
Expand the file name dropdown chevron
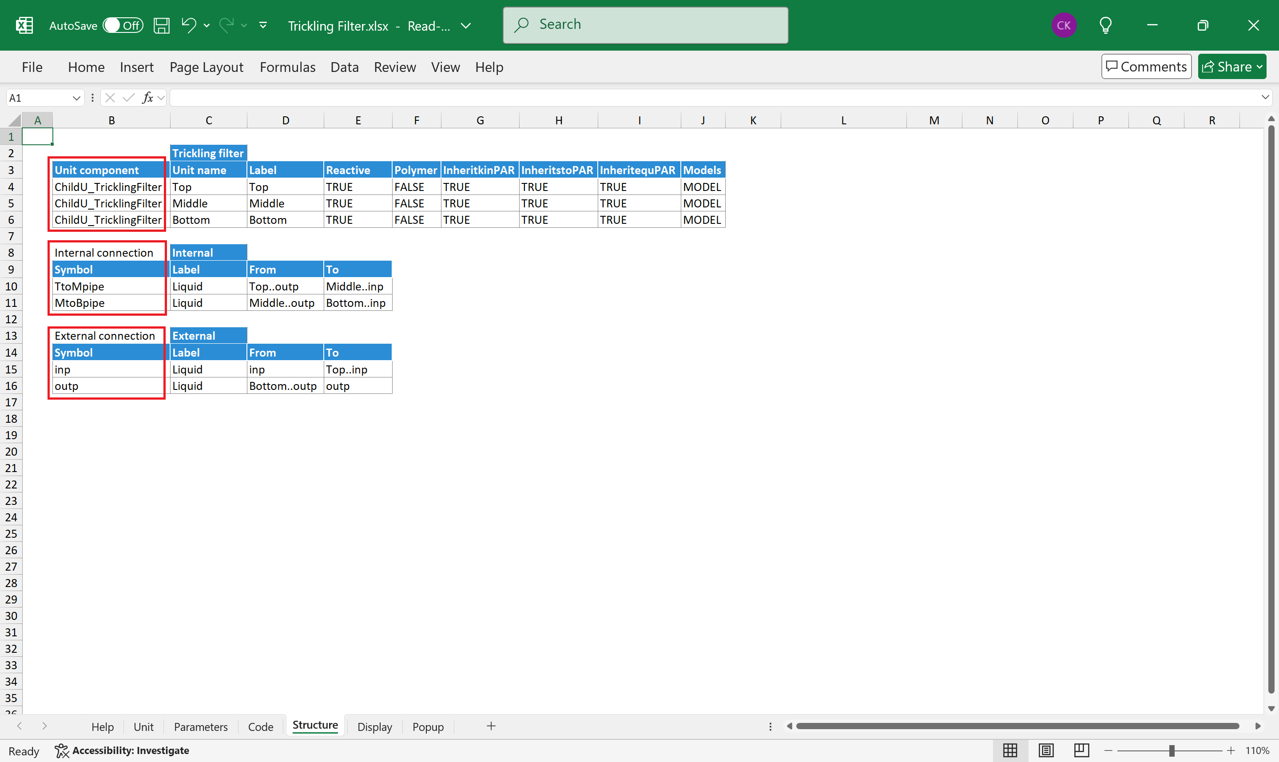coord(466,26)
